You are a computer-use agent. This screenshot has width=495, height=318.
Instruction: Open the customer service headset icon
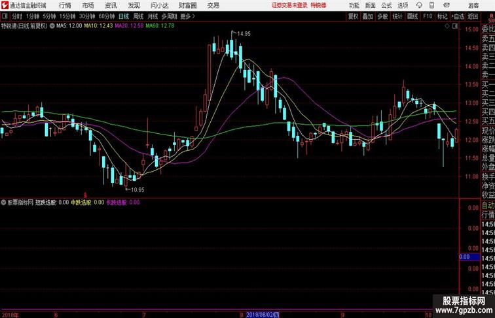[x=419, y=5]
